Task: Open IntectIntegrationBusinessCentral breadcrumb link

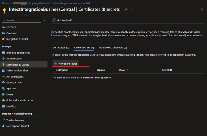Action: (x=71, y=3)
